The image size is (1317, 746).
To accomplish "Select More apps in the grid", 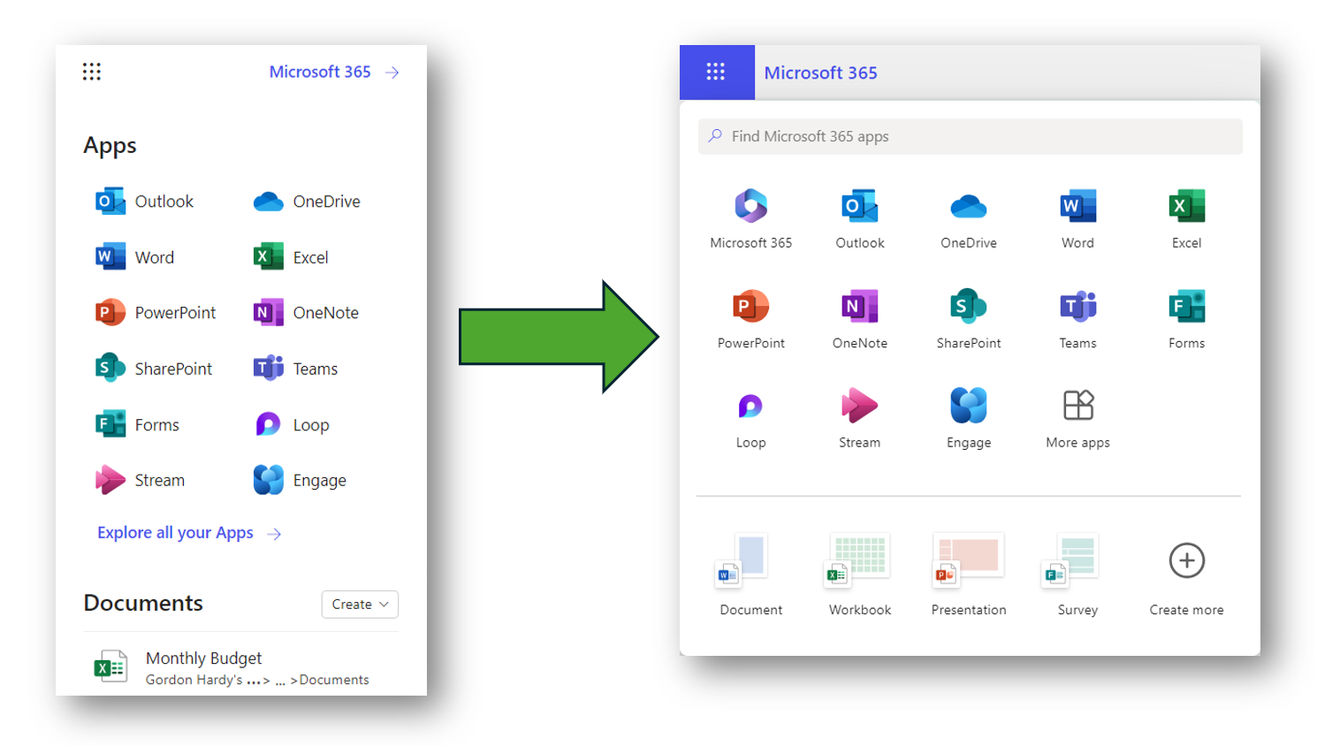I will click(x=1077, y=406).
